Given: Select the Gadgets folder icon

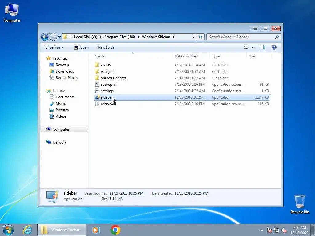Looking at the screenshot, I should click(x=97, y=71).
